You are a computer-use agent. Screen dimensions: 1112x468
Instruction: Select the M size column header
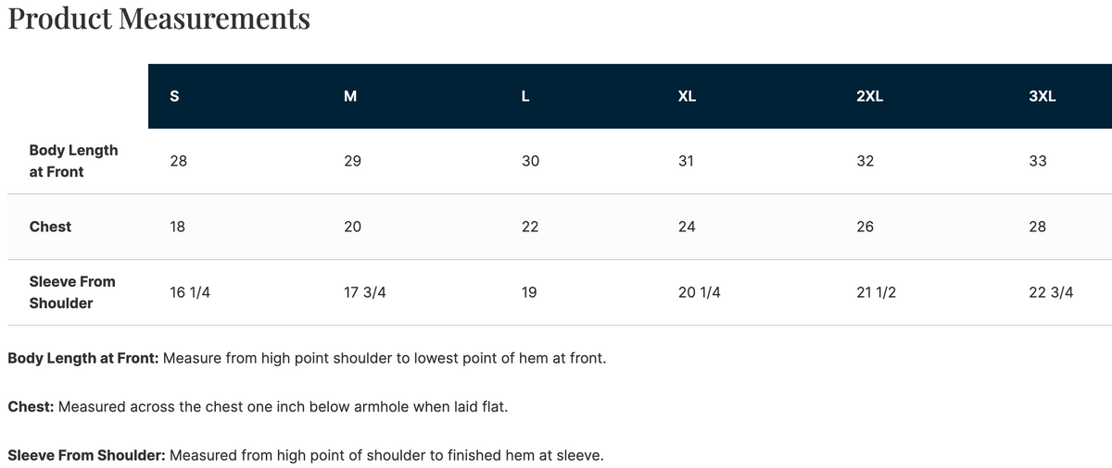coord(349,96)
